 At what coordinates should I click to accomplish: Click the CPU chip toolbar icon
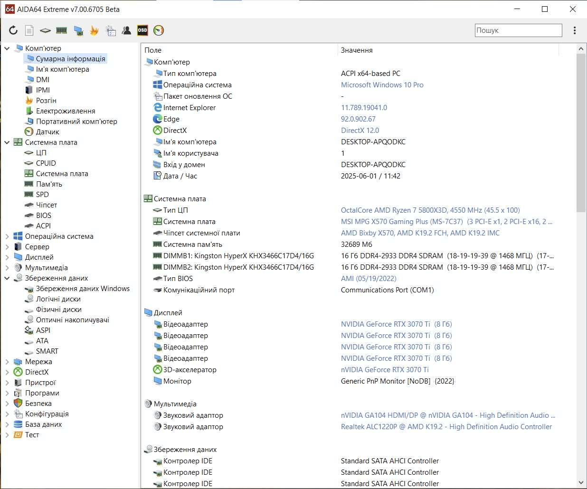45,30
